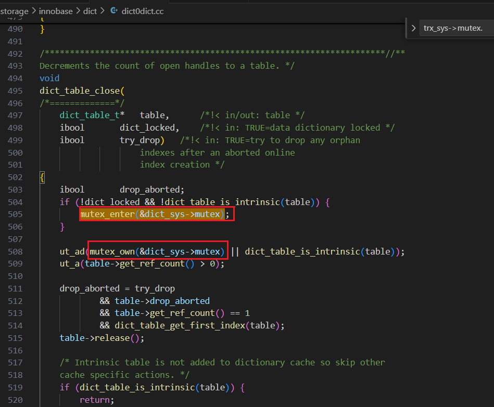This screenshot has height=407, width=494.
Task: Click 'table->release();' on line 515
Action: click(102, 338)
